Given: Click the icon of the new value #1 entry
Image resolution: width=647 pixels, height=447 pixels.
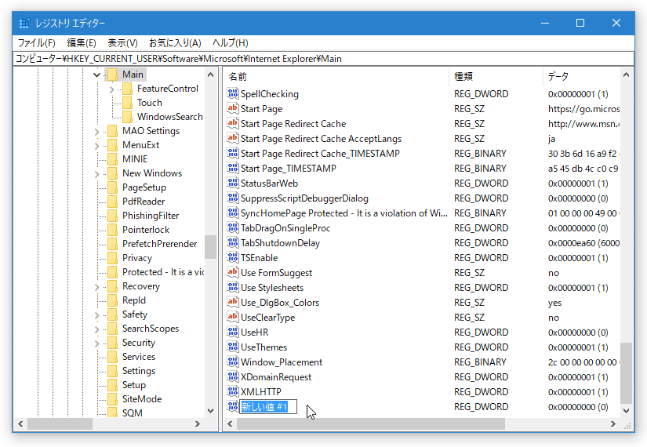Looking at the screenshot, I should [233, 406].
